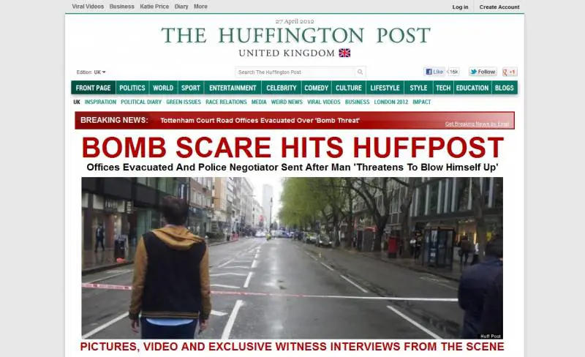Image resolution: width=585 pixels, height=357 pixels.
Task: Open the More menu in top bar
Action: tap(200, 7)
